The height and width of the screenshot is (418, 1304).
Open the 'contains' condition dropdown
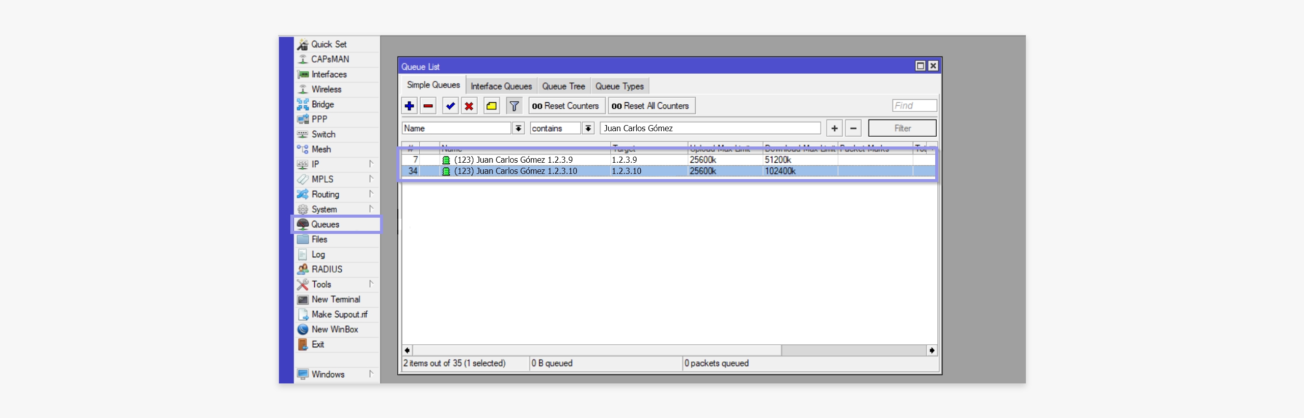pyautogui.click(x=588, y=128)
